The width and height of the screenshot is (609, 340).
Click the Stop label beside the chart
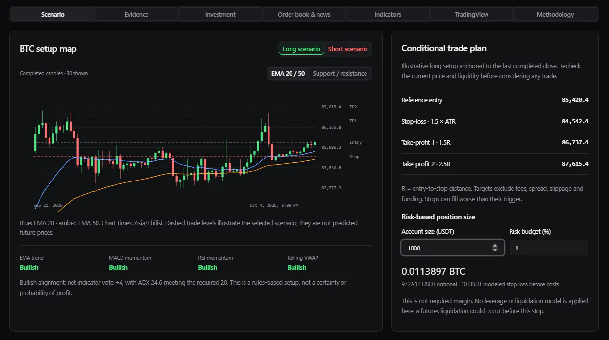click(x=354, y=157)
